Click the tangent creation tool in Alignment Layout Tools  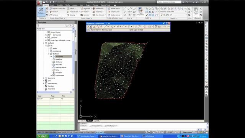point(88,26)
